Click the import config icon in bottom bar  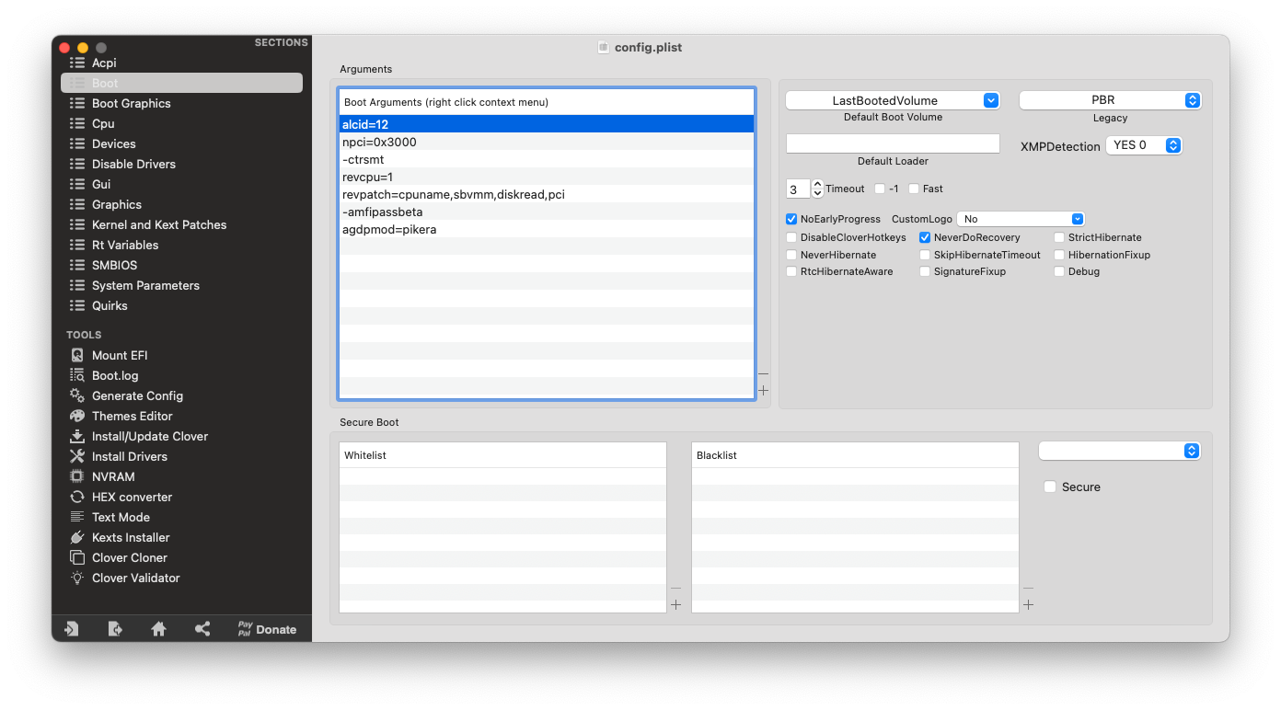(72, 629)
